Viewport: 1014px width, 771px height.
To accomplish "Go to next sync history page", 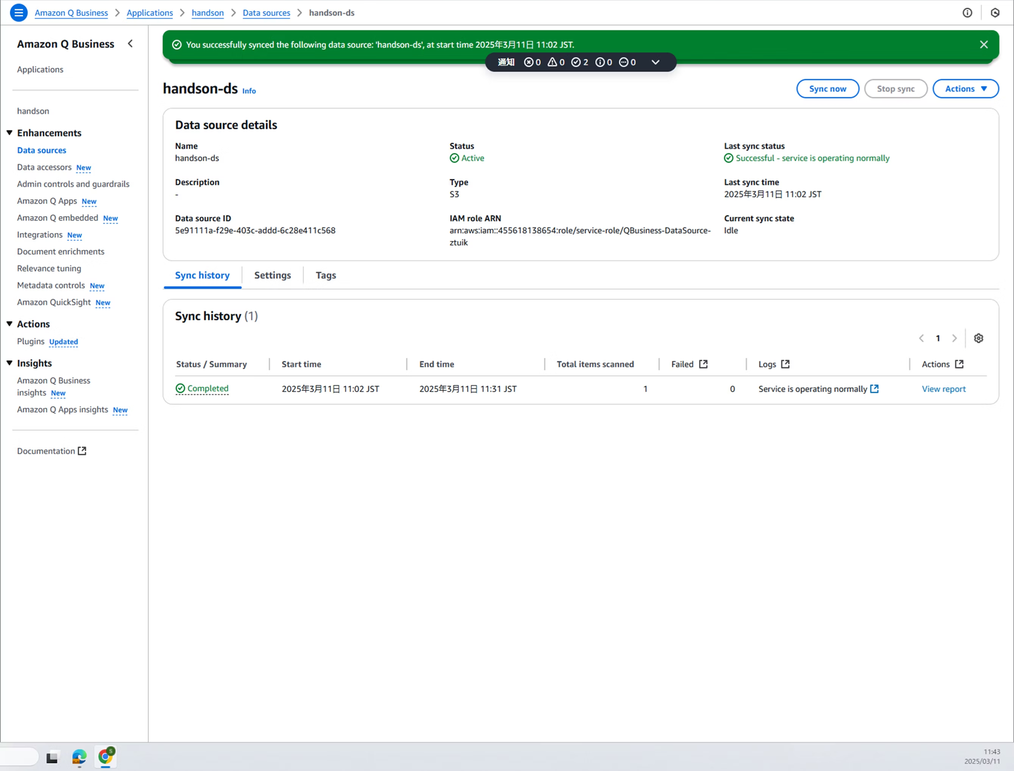I will tap(954, 338).
